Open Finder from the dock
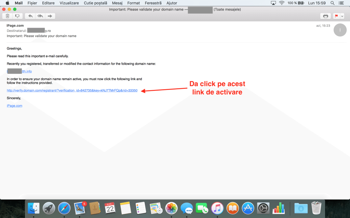The height and width of the screenshot is (218, 350). coord(33,209)
